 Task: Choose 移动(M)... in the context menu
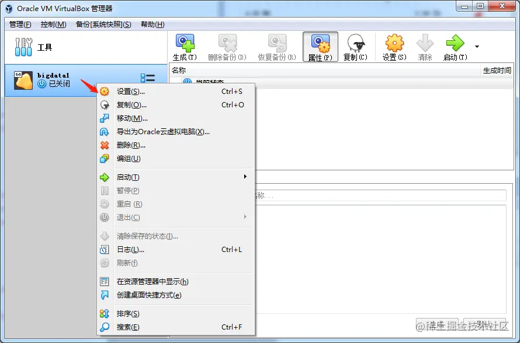pos(176,118)
